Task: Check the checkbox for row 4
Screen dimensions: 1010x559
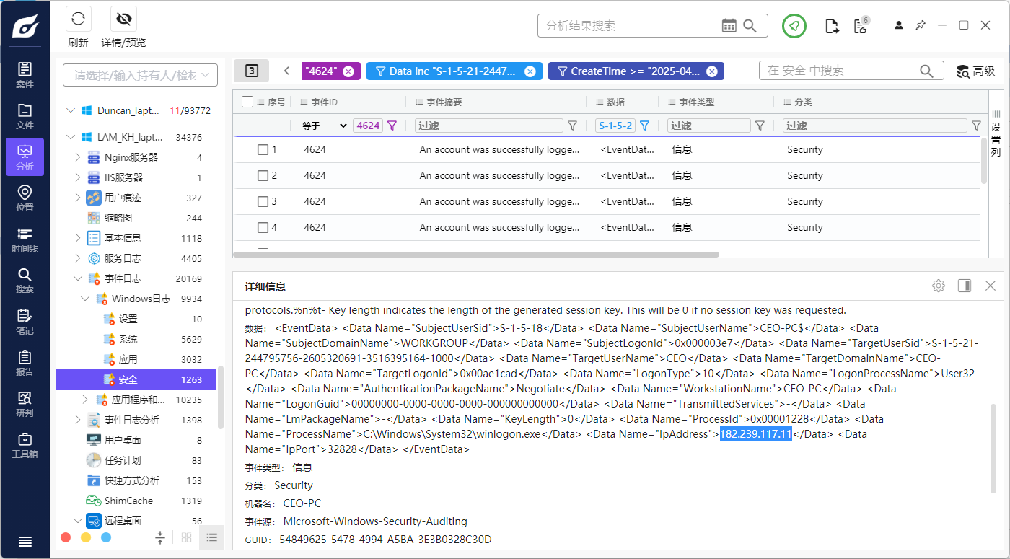Action: tap(263, 228)
